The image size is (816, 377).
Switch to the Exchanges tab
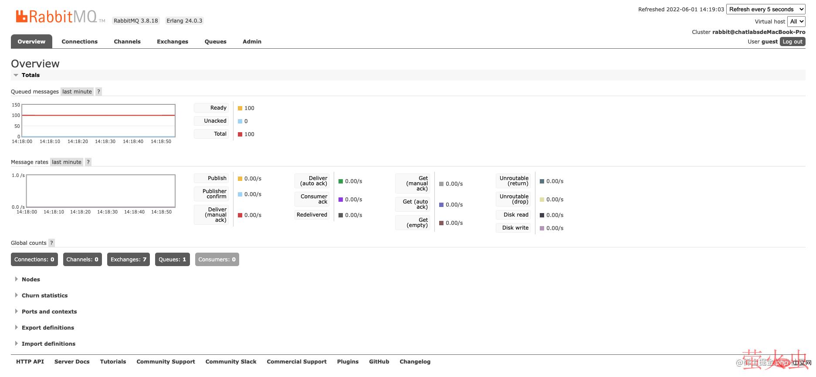(173, 42)
